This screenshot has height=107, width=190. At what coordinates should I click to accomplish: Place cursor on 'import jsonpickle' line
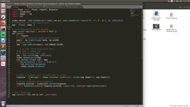coord(21,12)
